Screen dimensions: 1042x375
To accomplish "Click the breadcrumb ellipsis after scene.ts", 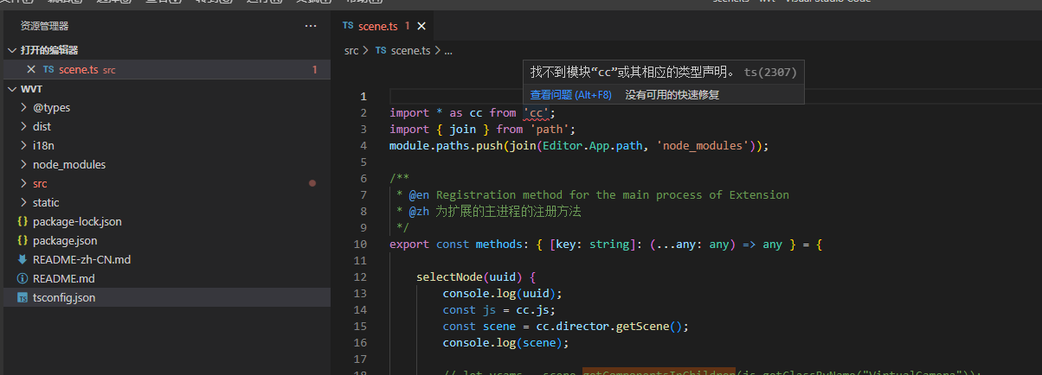I will pyautogui.click(x=448, y=50).
